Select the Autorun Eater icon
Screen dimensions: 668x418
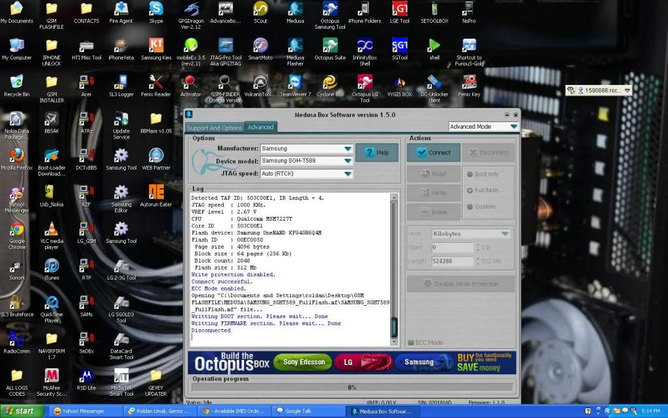(156, 196)
